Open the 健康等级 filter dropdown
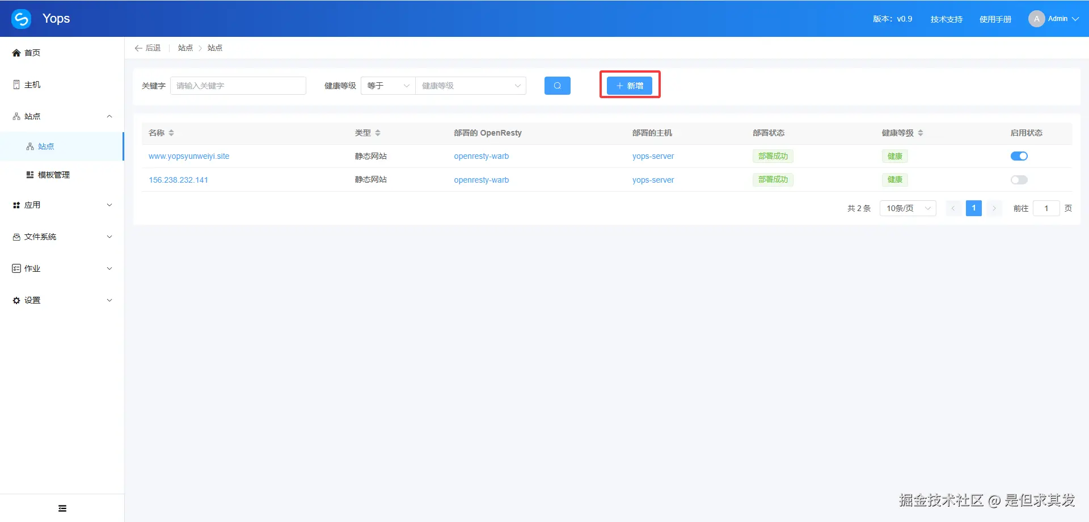The image size is (1089, 522). pos(470,85)
